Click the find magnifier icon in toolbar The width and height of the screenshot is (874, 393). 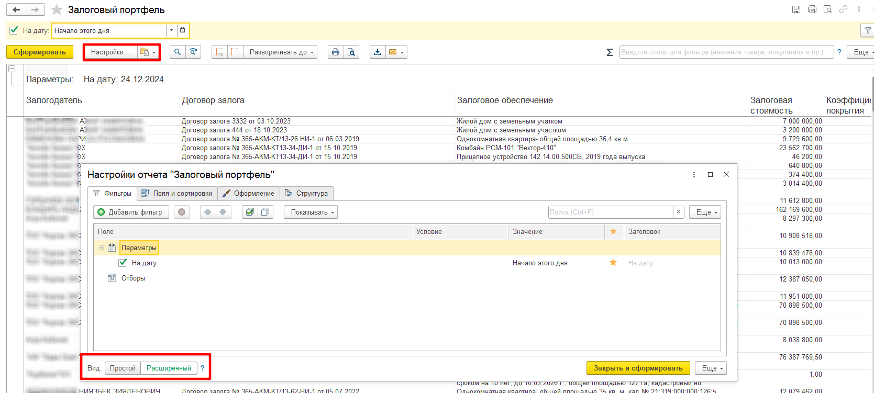(178, 52)
